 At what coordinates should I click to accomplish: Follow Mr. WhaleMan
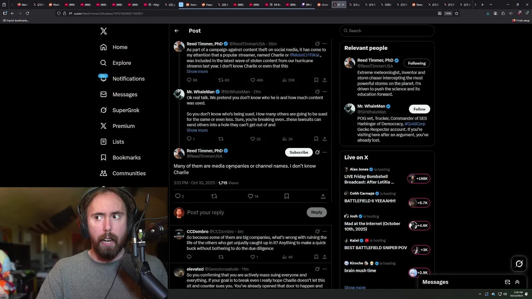[x=419, y=109]
